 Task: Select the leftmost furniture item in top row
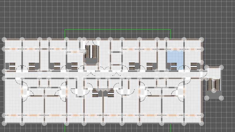pos(12,66)
